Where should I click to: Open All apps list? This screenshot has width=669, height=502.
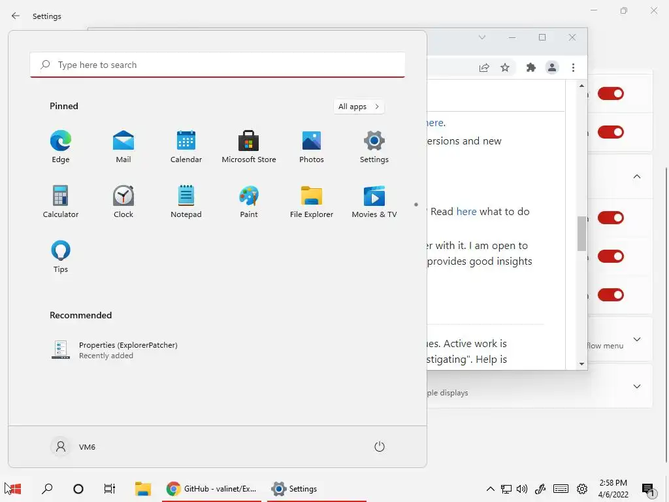(359, 107)
